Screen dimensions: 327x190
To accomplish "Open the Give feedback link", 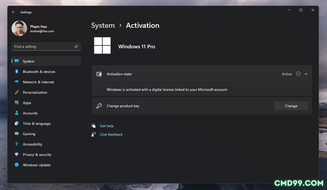I will pyautogui.click(x=111, y=134).
